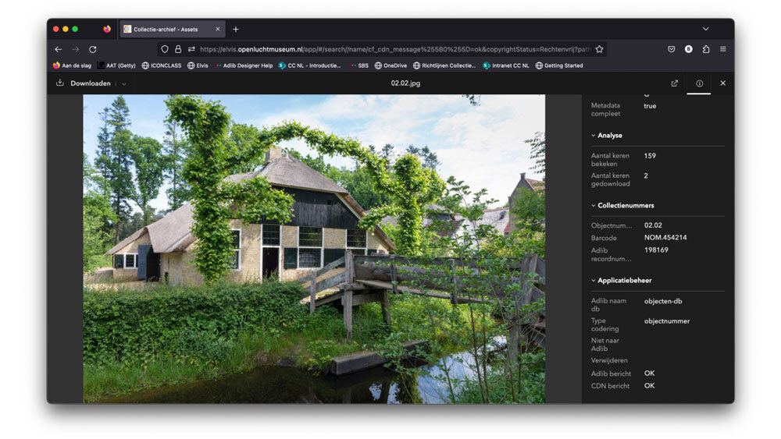
Task: Open the list all tabs chevron
Action: tap(706, 29)
